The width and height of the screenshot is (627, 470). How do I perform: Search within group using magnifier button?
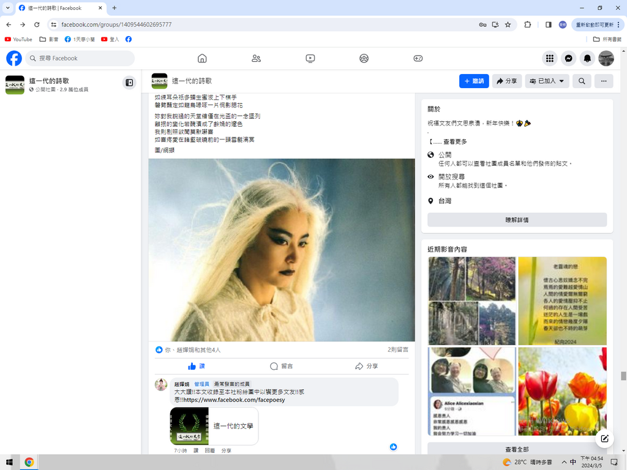[x=582, y=81]
